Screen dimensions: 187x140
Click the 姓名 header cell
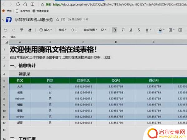(x=20, y=81)
